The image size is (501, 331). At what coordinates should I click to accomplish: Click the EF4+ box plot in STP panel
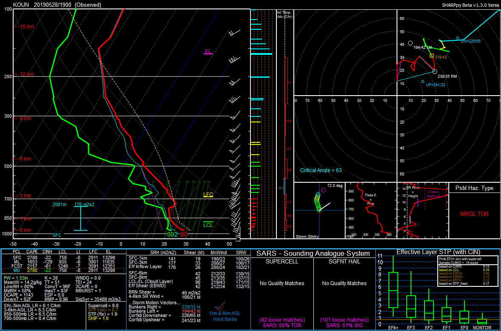pyautogui.click(x=393, y=290)
